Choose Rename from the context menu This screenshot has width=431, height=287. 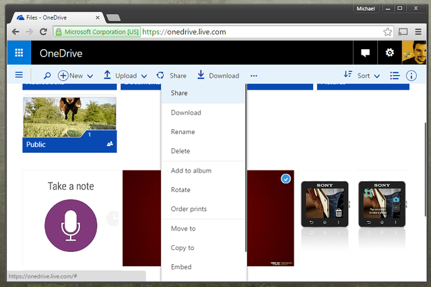click(x=203, y=132)
